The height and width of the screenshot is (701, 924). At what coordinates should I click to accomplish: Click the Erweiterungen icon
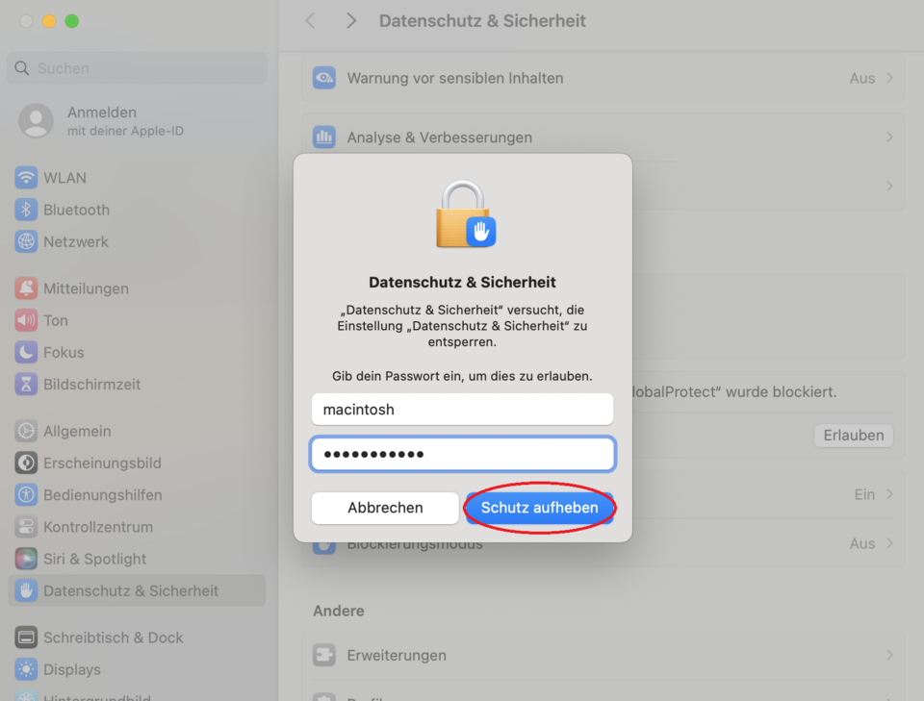[x=324, y=656]
